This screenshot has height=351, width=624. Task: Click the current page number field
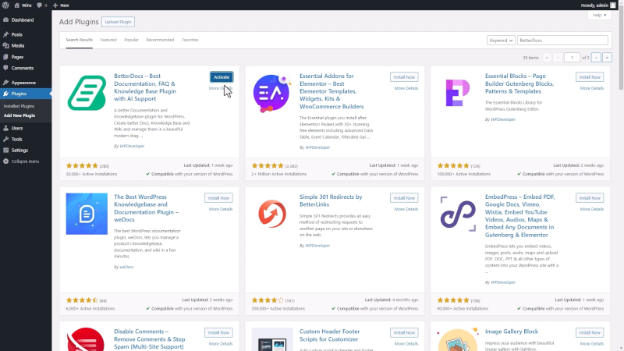click(572, 58)
